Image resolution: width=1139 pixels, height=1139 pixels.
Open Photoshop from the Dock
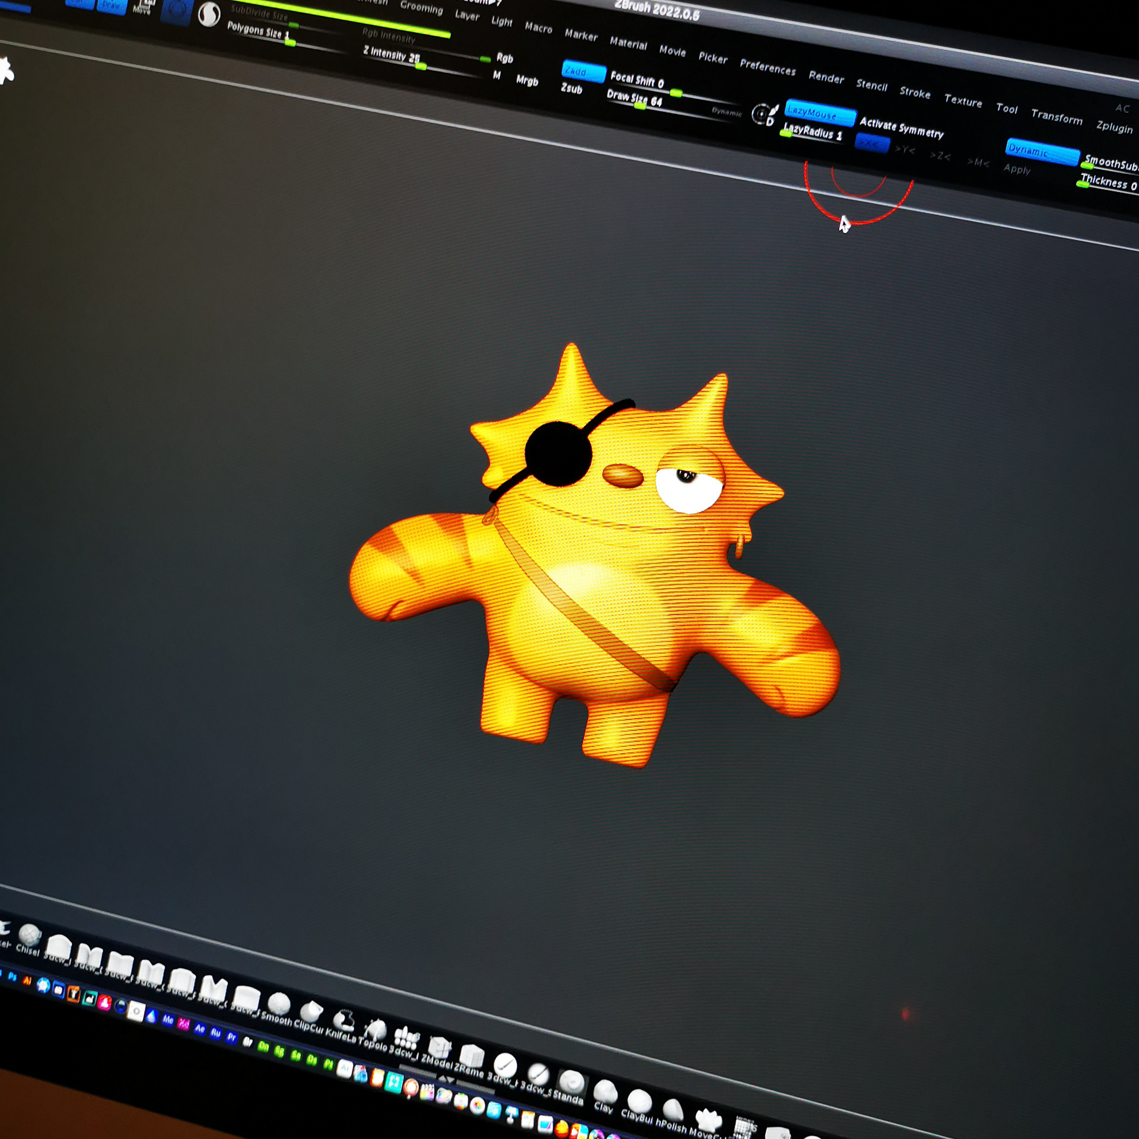[12, 976]
